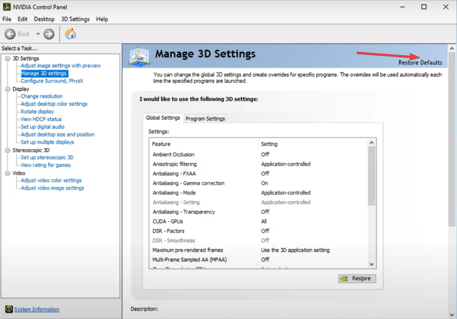This screenshot has height=319, width=457.
Task: Switch to the Program Settings tab
Action: [205, 119]
